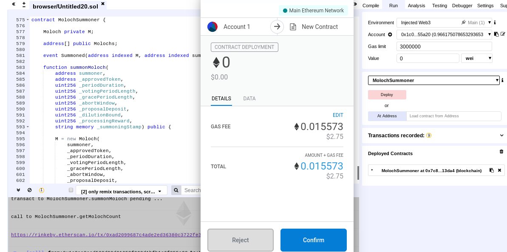
Task: Copy account address to clipboard icon
Action: (496, 34)
